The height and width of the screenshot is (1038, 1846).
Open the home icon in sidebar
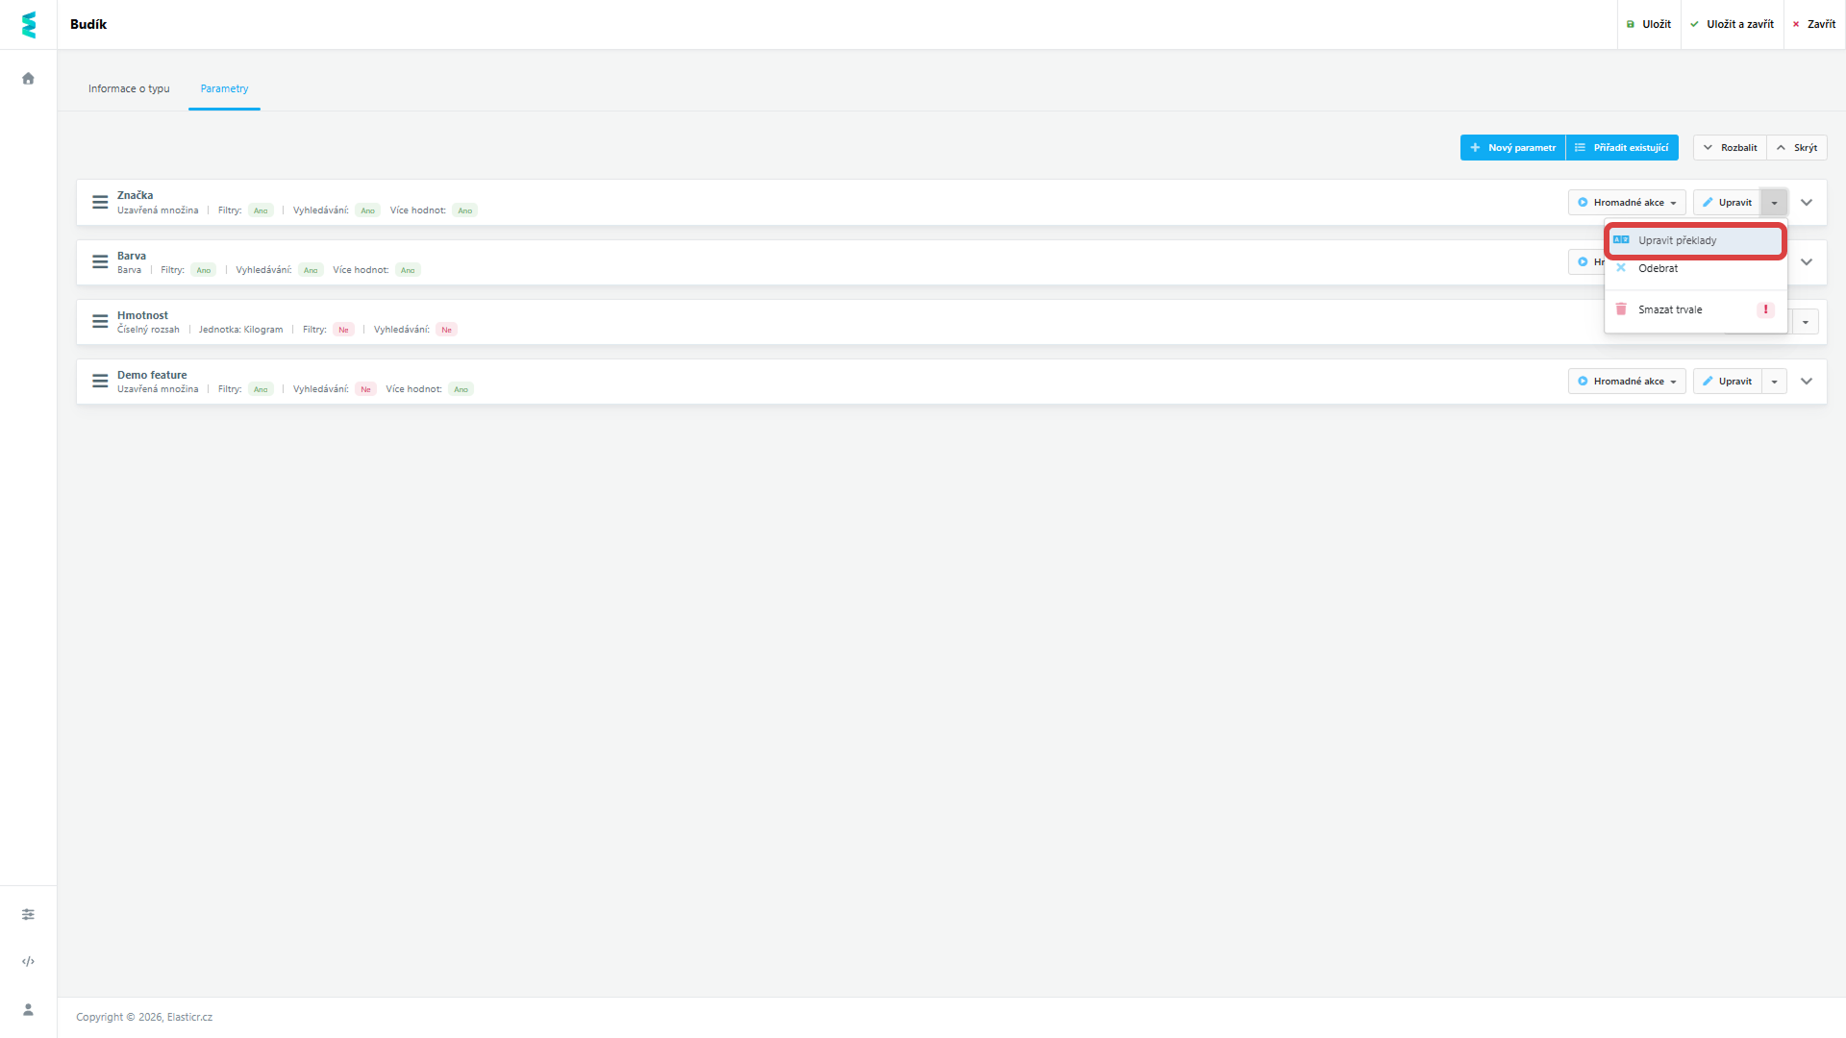tap(29, 79)
